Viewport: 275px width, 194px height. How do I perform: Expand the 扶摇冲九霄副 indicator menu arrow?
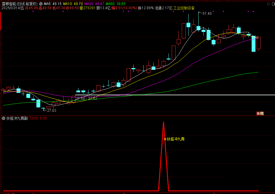coord(4,118)
